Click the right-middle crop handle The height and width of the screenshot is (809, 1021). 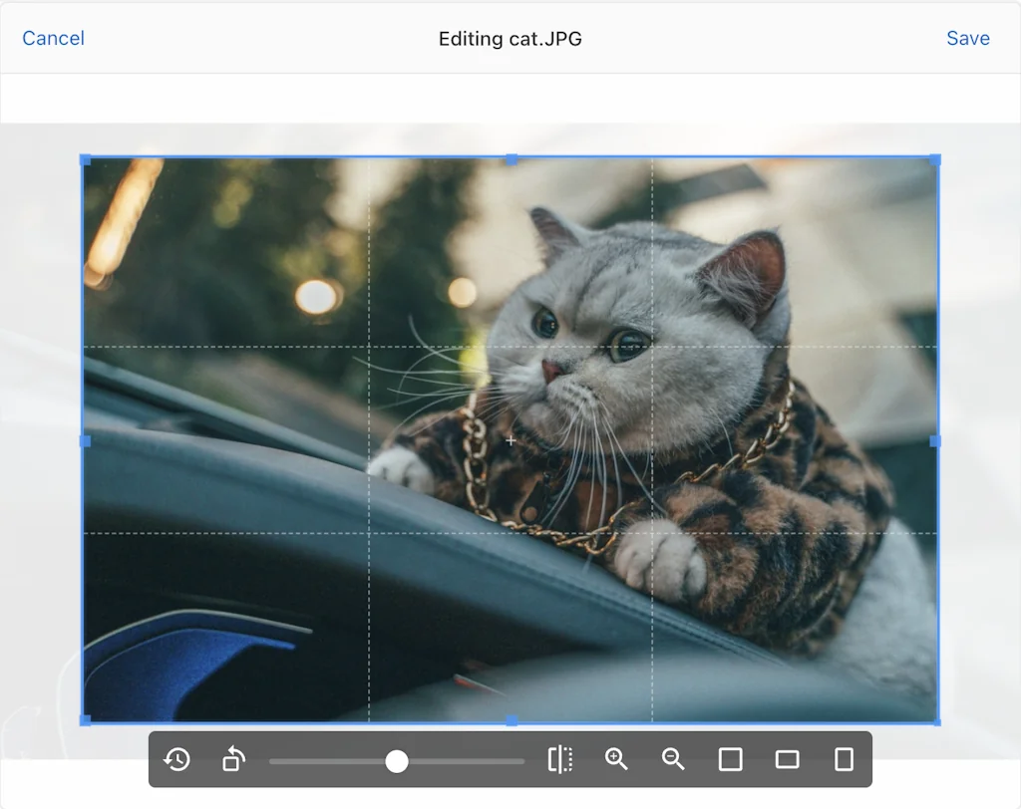(935, 438)
